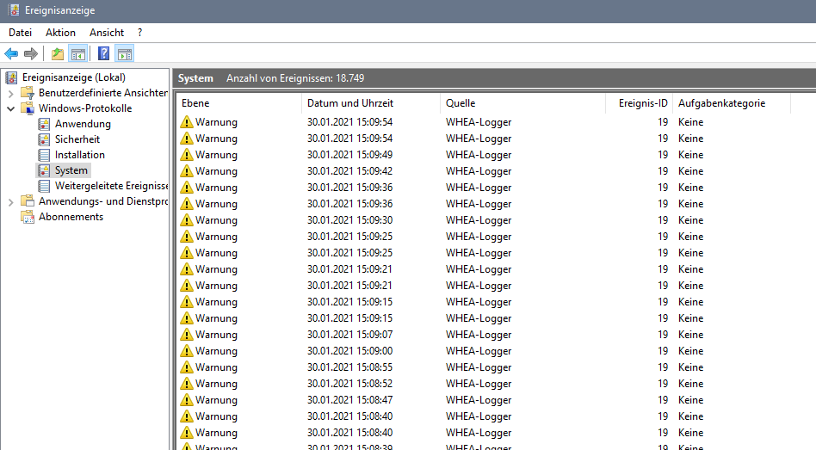
Task: Click the System log icon
Action: click(44, 170)
